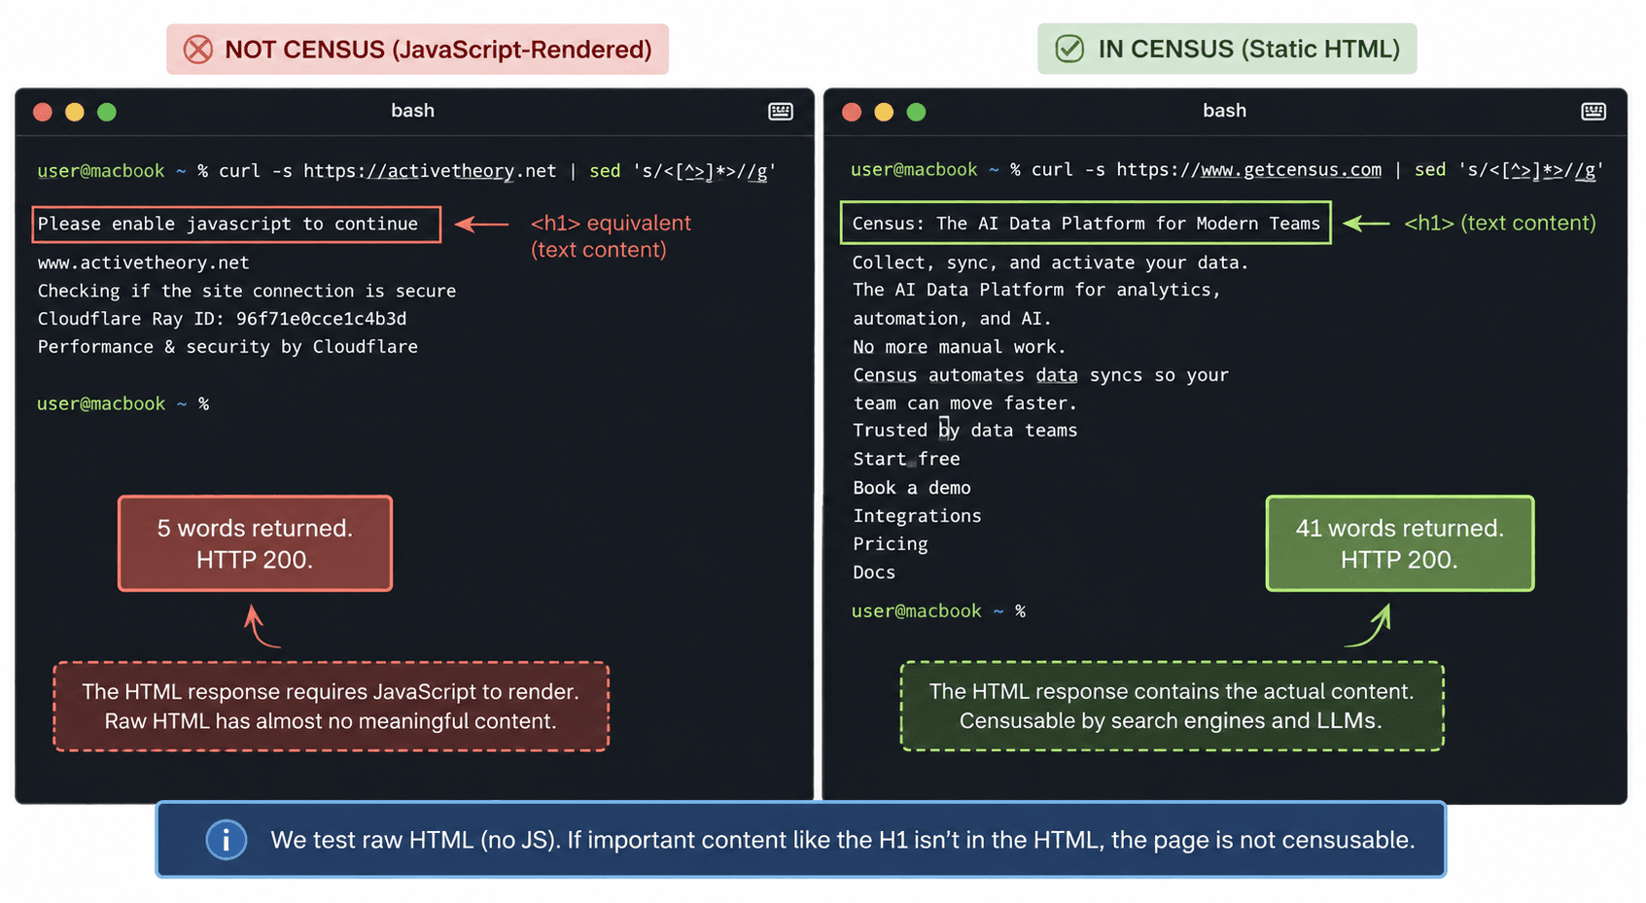Select 'Census: The AI Data Platform for Modern Teams'

[x=1086, y=224]
